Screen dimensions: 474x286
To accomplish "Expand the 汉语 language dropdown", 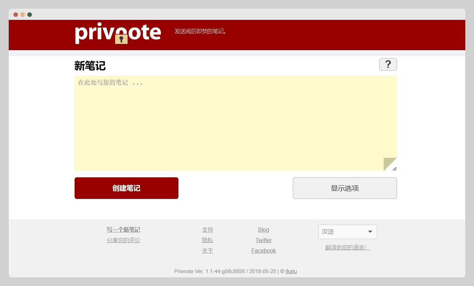I will [347, 232].
